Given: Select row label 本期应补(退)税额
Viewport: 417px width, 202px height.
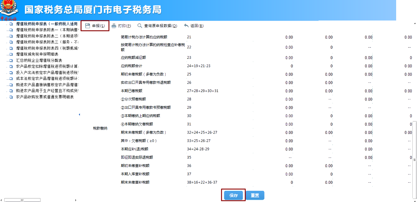Looking at the screenshot, I should [135, 149].
